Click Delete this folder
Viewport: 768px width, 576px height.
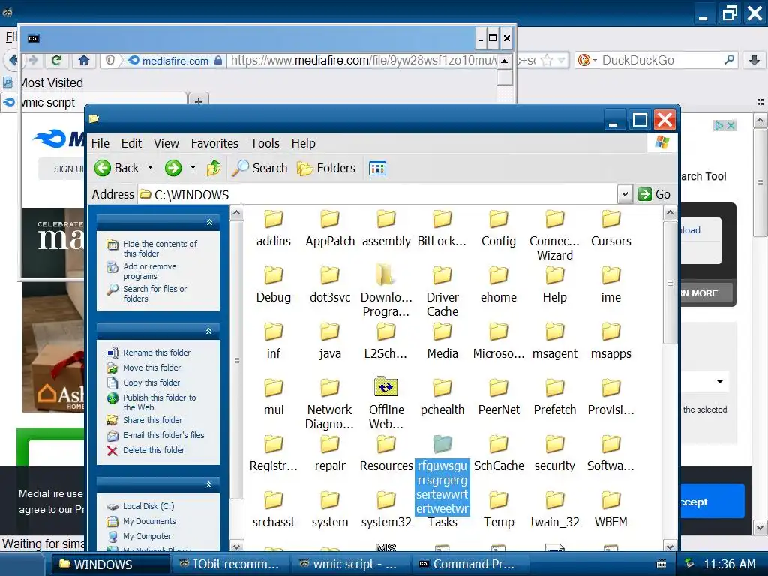(x=154, y=450)
